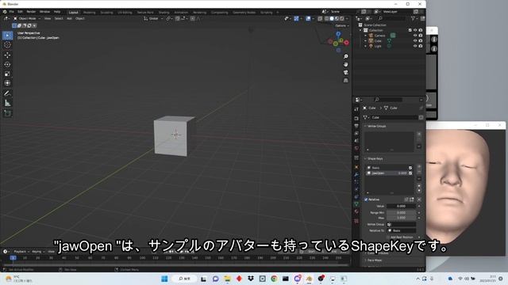The width and height of the screenshot is (508, 285).
Task: Open the timeline Playback dropdown
Action: click(x=21, y=252)
